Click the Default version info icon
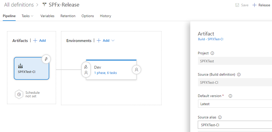The width and height of the screenshot is (272, 132). [x=230, y=96]
